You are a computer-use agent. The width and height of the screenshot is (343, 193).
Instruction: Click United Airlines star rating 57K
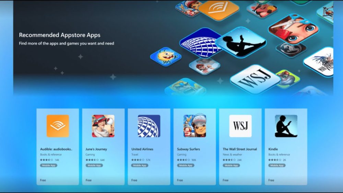click(141, 160)
